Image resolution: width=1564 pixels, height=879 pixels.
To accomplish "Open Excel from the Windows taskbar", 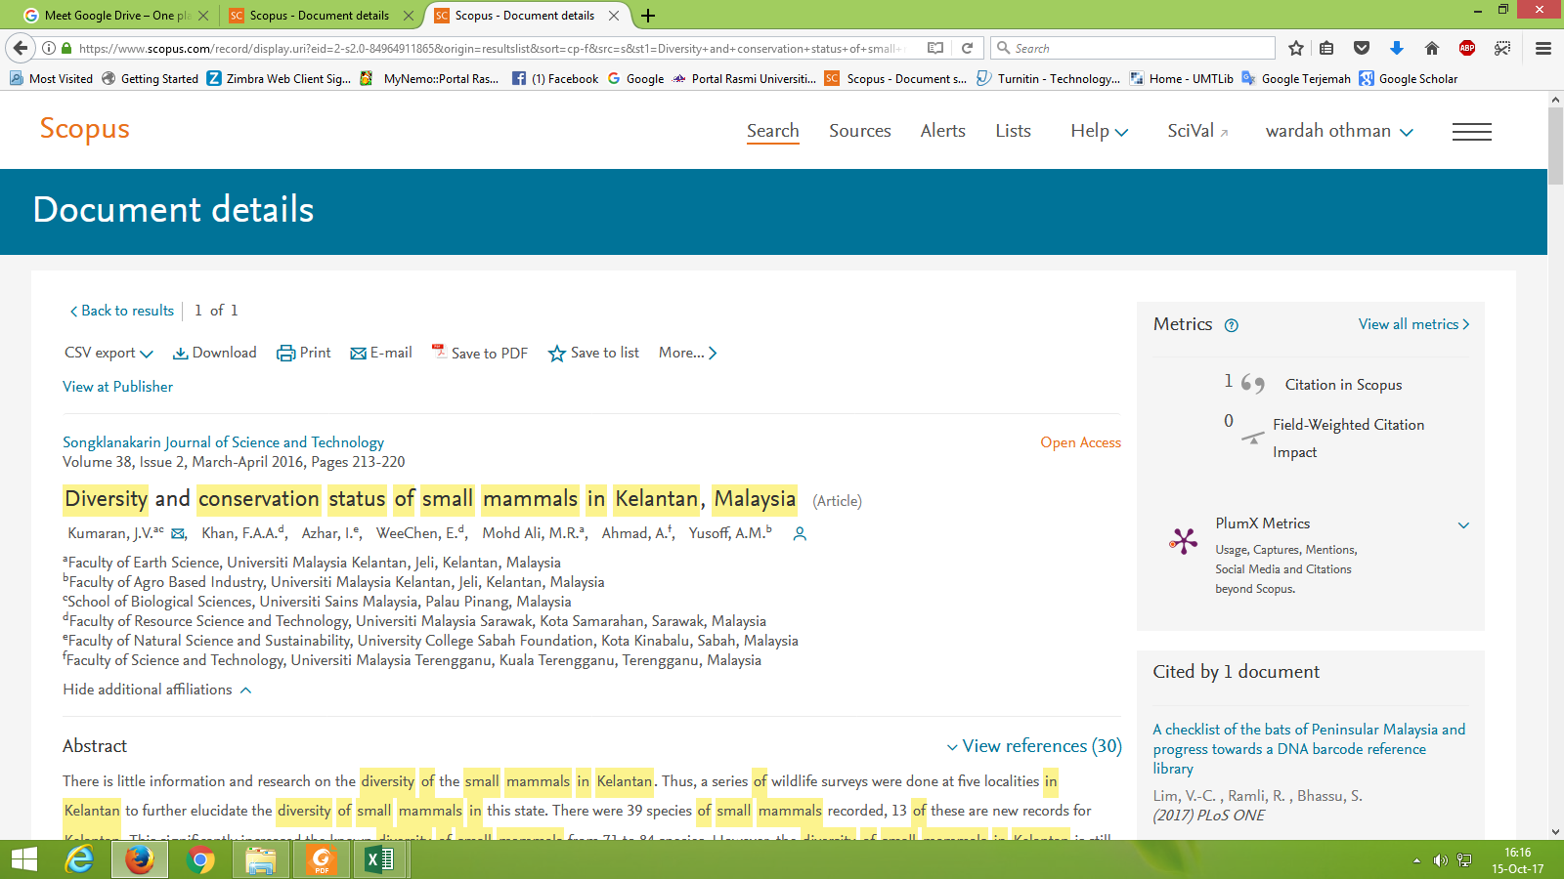I will point(379,859).
